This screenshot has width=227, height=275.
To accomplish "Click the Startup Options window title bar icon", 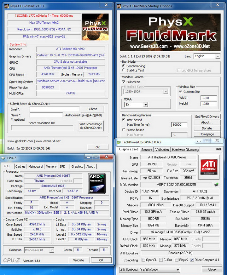I will pyautogui.click(x=119, y=6).
